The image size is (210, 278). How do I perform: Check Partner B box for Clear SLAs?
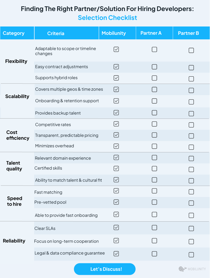(x=191, y=228)
